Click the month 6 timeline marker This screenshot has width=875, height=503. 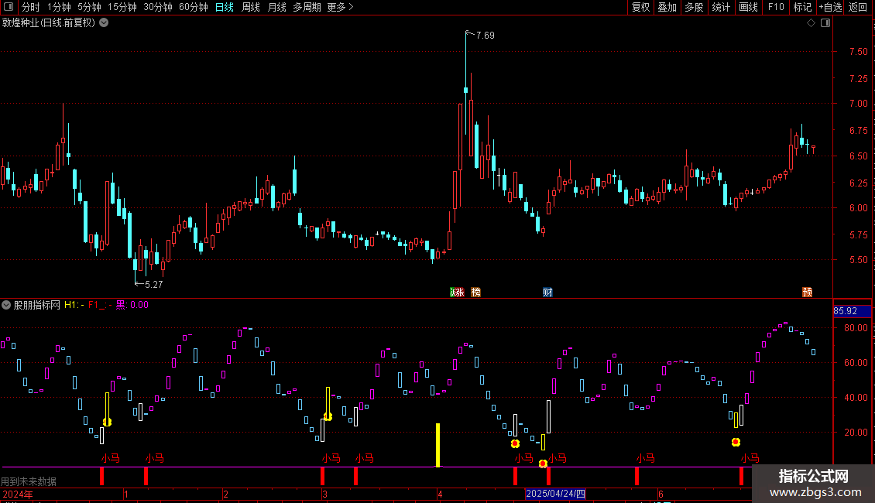click(661, 494)
